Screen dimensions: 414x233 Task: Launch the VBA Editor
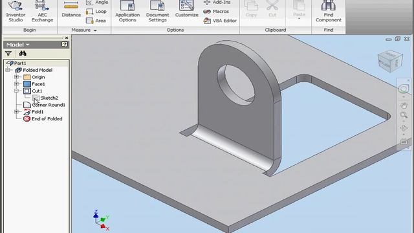tap(220, 21)
